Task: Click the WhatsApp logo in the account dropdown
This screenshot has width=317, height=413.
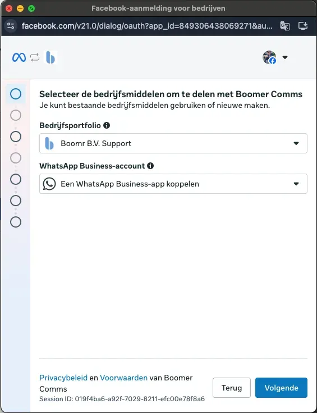Action: 49,184
